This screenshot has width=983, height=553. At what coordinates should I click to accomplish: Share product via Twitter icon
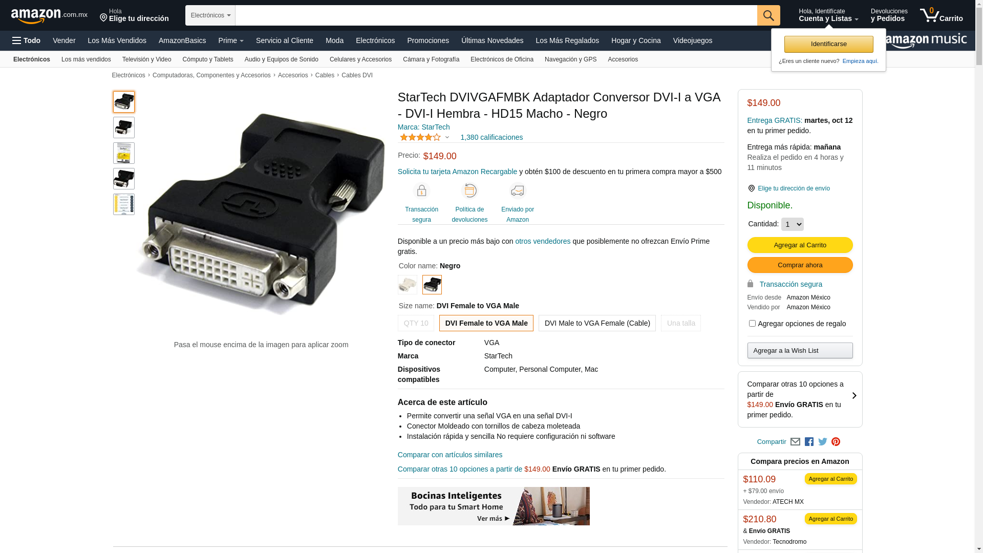tap(823, 442)
